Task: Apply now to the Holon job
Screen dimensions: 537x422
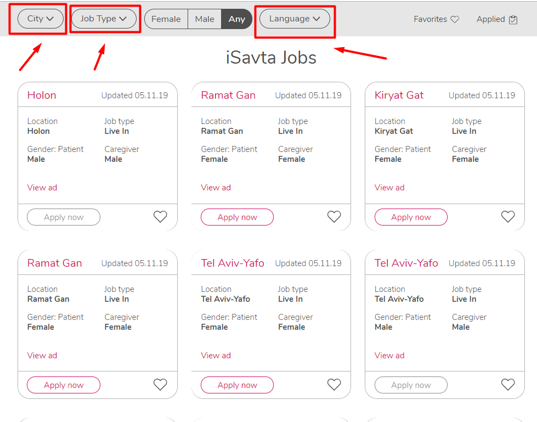Action: tap(64, 217)
